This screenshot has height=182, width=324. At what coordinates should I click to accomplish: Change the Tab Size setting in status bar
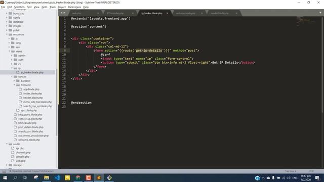[x=291, y=171]
